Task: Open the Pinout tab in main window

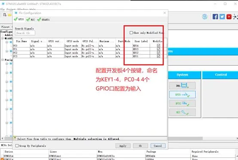Action: [6, 27]
